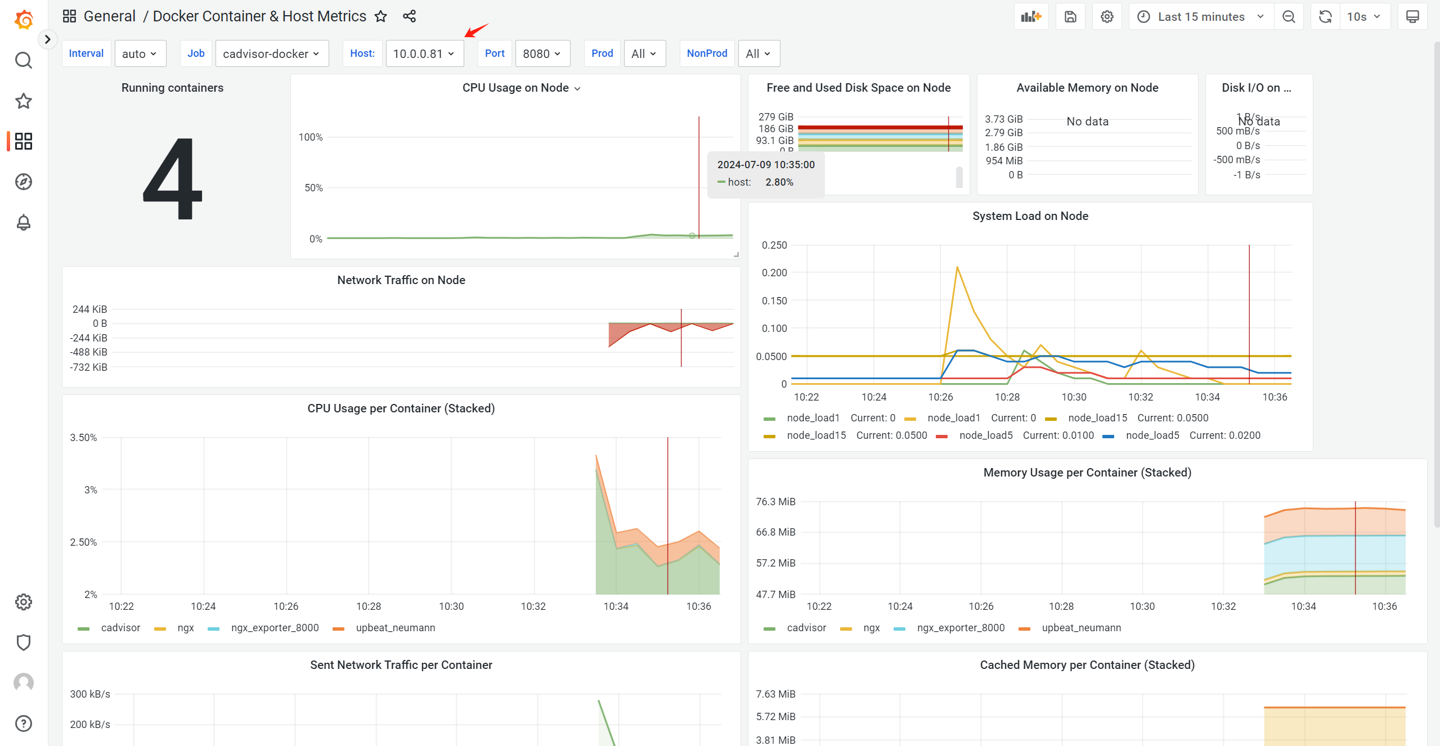Image resolution: width=1440 pixels, height=746 pixels.
Task: Click green cadvisor swatch in Memory Usage legend
Action: (770, 628)
